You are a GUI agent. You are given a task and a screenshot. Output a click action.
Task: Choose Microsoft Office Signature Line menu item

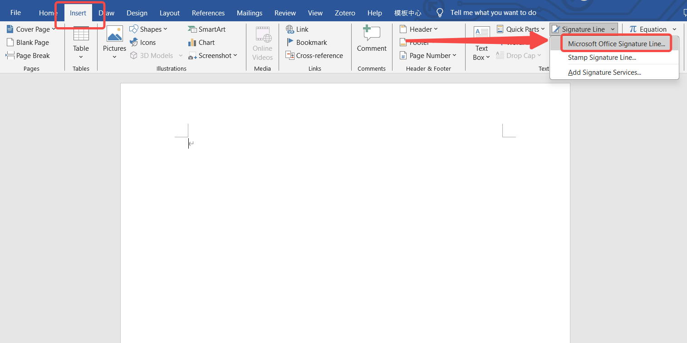click(616, 44)
